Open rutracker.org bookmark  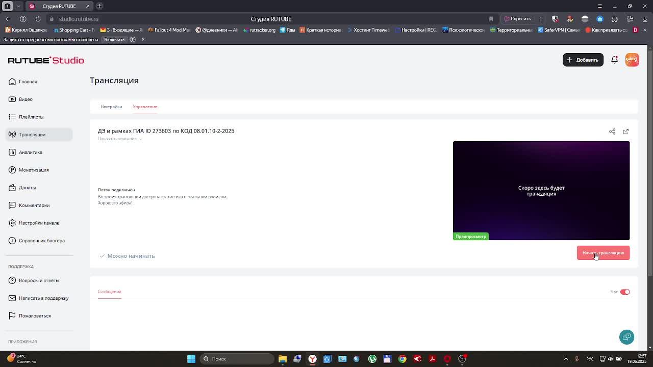pyautogui.click(x=259, y=30)
